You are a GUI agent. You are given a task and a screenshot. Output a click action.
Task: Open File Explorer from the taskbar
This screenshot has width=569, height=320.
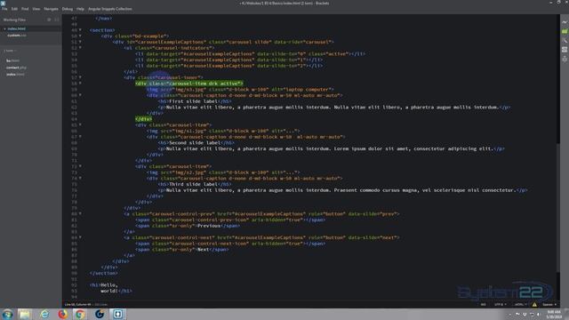tap(25, 314)
